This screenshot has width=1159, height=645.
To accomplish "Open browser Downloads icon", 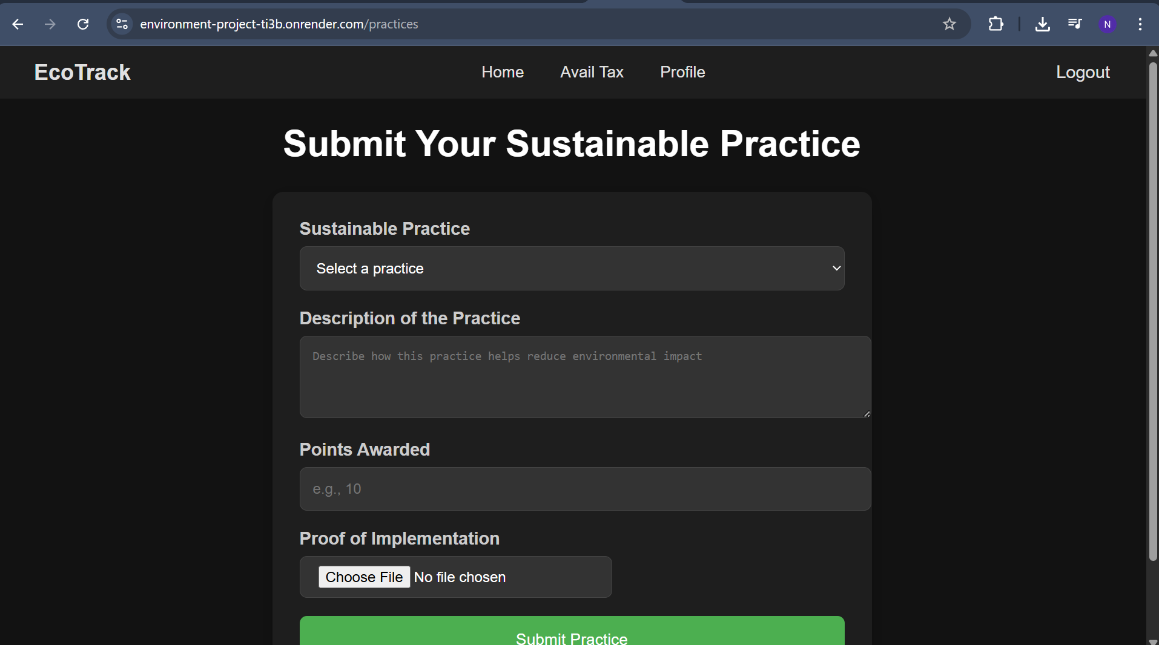I will point(1042,24).
